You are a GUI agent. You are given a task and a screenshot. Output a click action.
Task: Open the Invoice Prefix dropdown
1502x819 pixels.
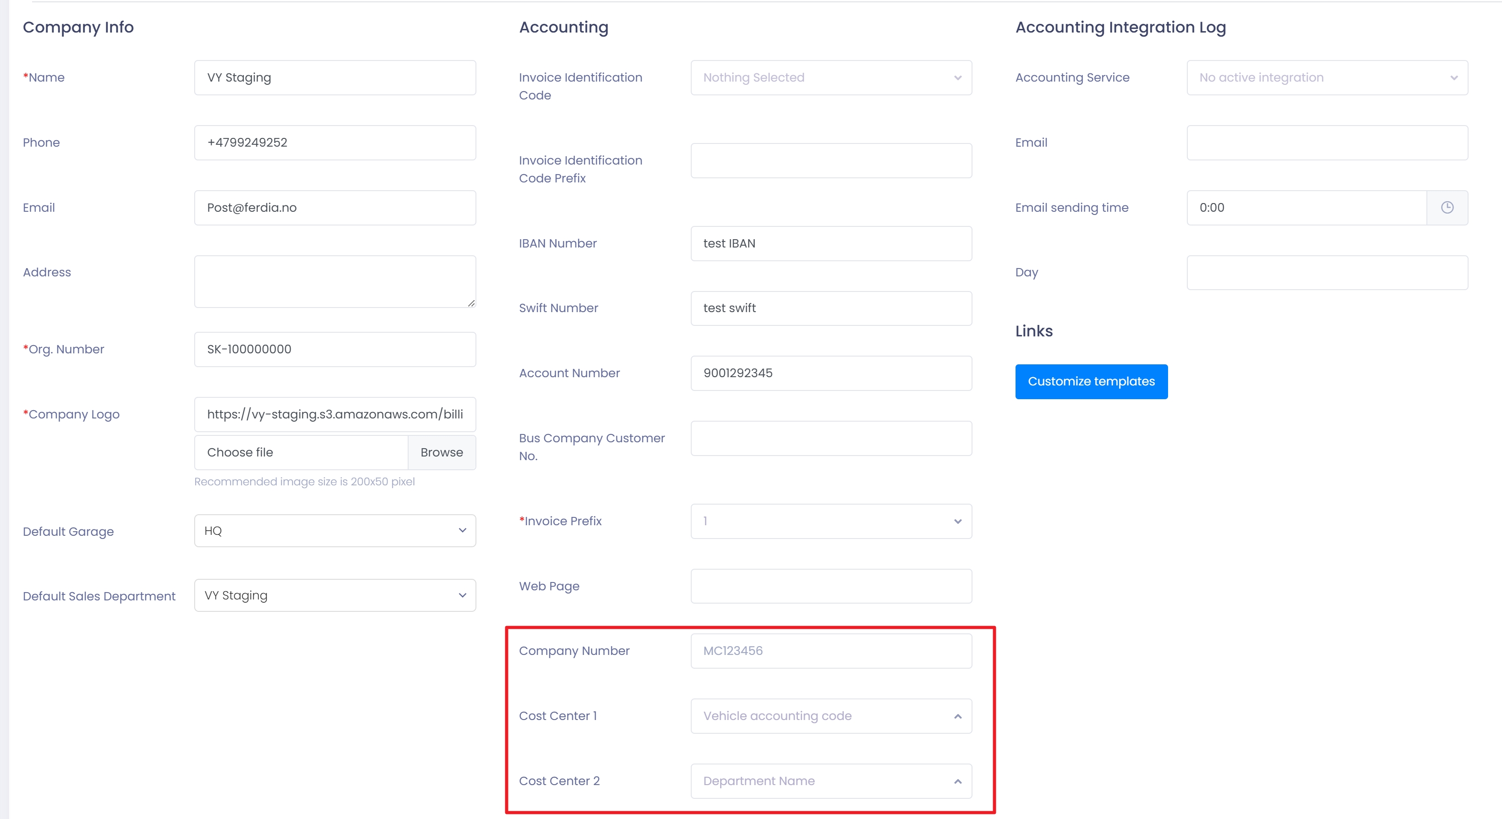point(830,522)
